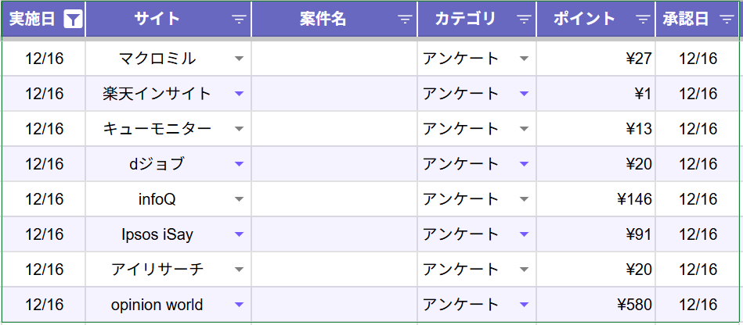This screenshot has width=743, height=325.
Task: Expand the マクロミル site dropdown
Action: click(x=239, y=59)
